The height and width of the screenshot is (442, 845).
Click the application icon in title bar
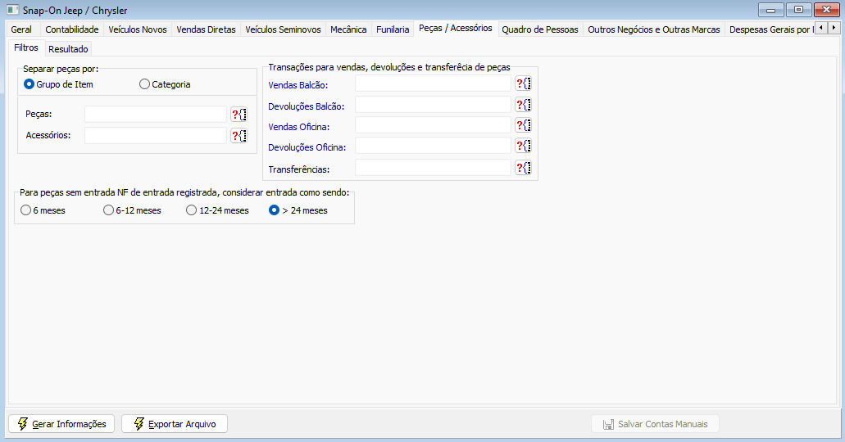pos(12,10)
